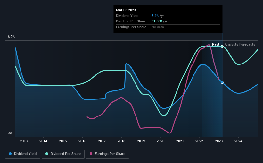This screenshot has height=163, width=263.
Task: Select the teal data point marker beside Past
Action: [x=222, y=47]
